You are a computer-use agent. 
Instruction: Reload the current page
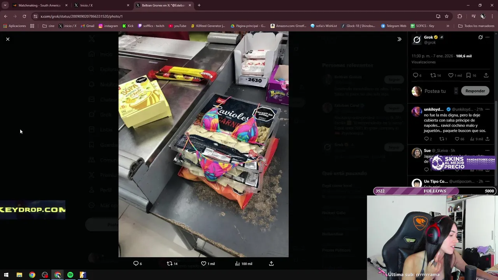(24, 16)
